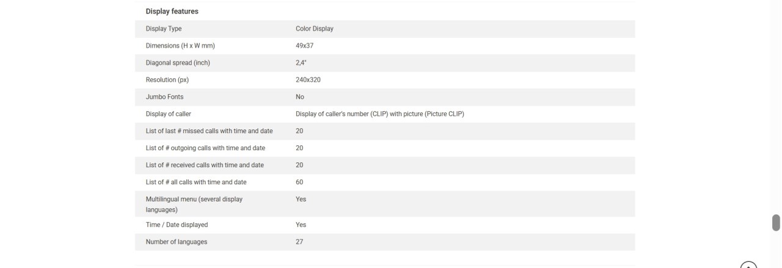The width and height of the screenshot is (782, 268).
Task: Click the Display of caller label
Action: coord(169,114)
